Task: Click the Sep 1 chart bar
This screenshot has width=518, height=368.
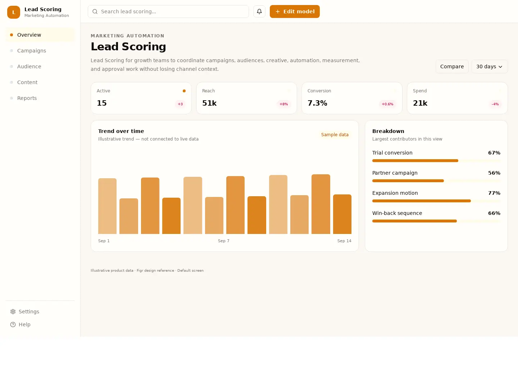Action: click(107, 206)
